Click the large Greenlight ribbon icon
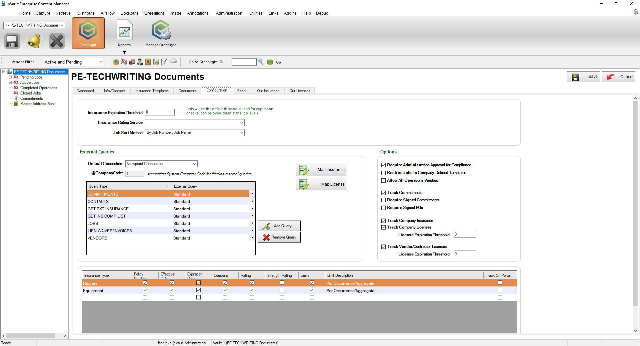 [x=88, y=33]
